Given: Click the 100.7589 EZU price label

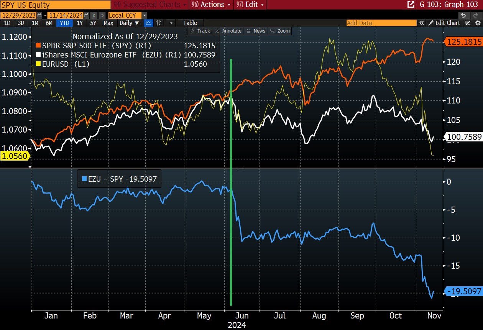Looking at the screenshot, I should [464, 136].
